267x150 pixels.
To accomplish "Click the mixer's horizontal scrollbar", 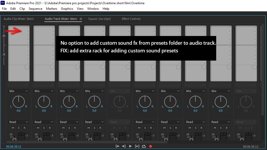I will pos(87,142).
